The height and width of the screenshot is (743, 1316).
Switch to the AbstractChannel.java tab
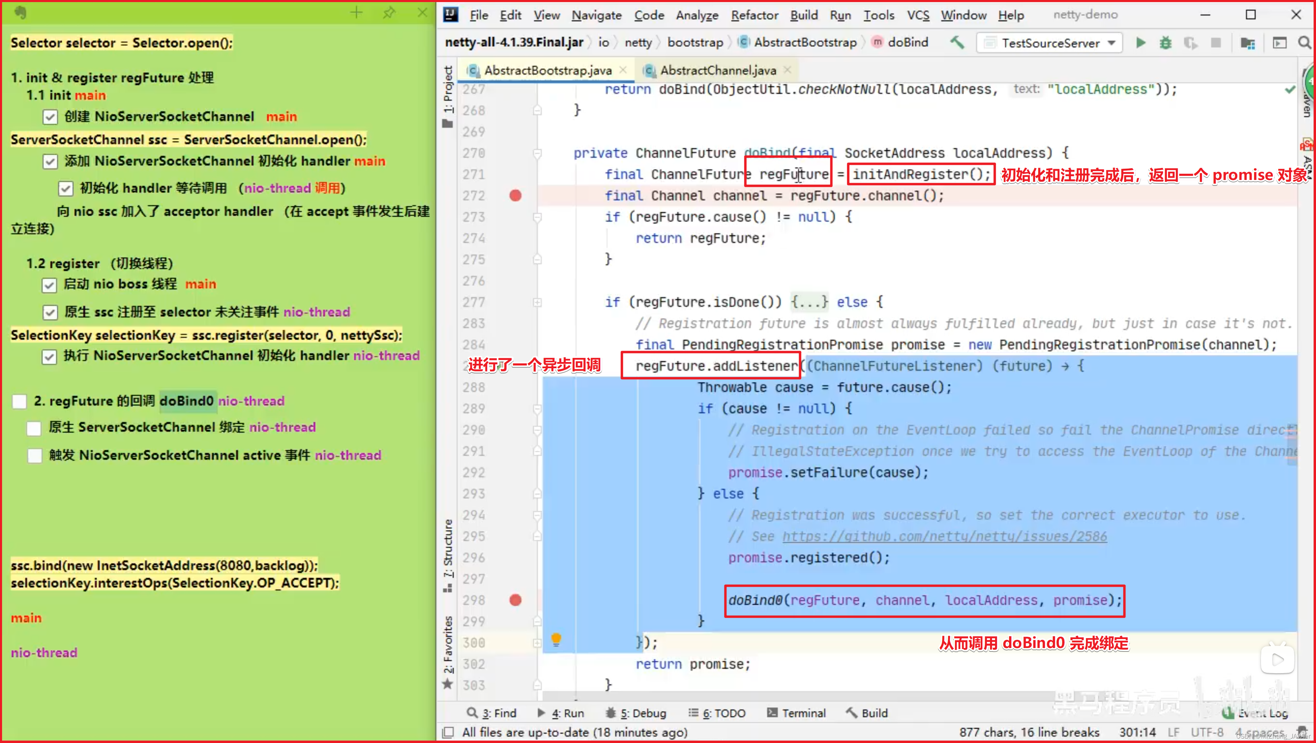[717, 70]
